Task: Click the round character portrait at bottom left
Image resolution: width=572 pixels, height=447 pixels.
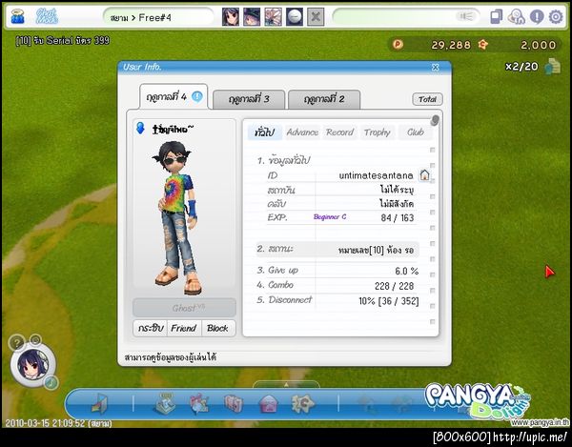Action: coord(33,364)
